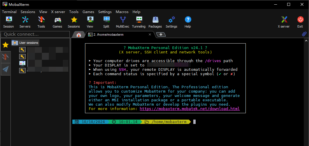Expand the User sessions tree folder

[25, 43]
